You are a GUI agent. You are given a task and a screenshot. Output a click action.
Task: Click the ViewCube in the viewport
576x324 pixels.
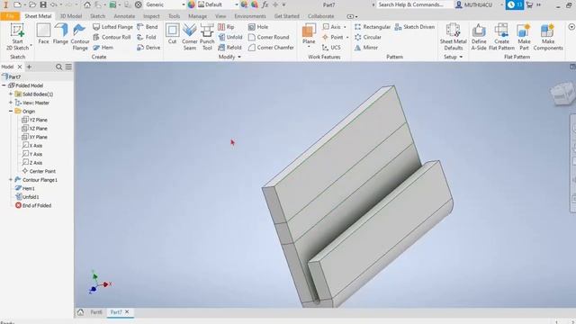562,94
